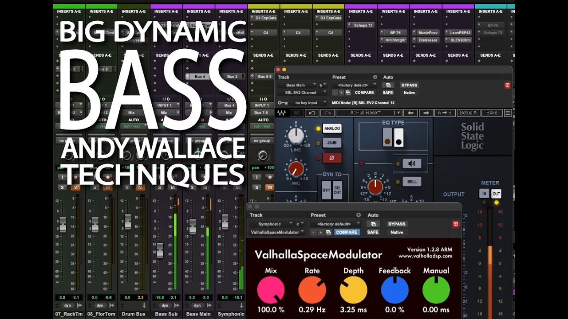Click the Bass Main track name
Screen dimensions: 568x319
click(x=198, y=314)
